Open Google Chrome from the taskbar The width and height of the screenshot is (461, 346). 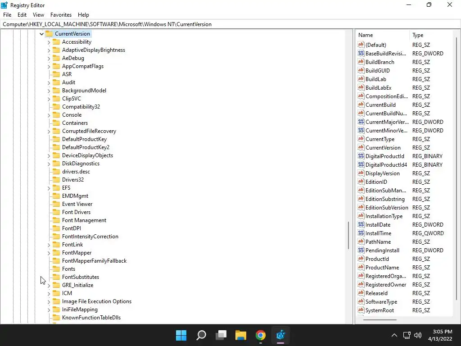[x=261, y=335]
